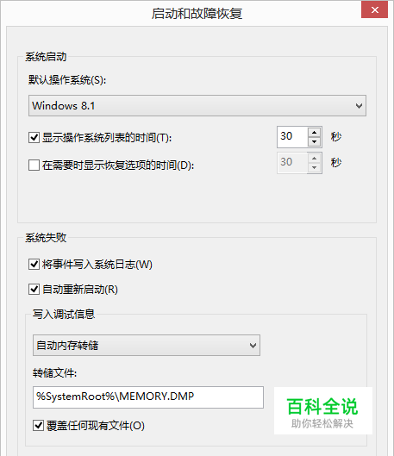The image size is (394, 456).
Task: Click the OS list time field showing 30
Action: [x=292, y=137]
